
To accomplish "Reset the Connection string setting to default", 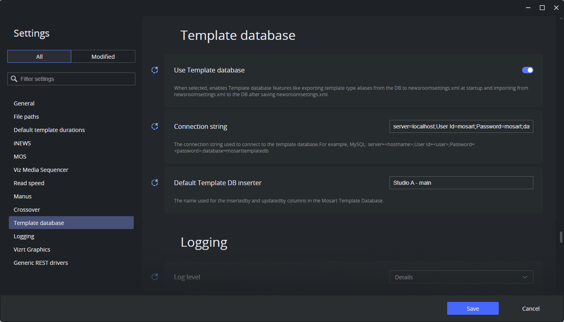I will point(155,126).
